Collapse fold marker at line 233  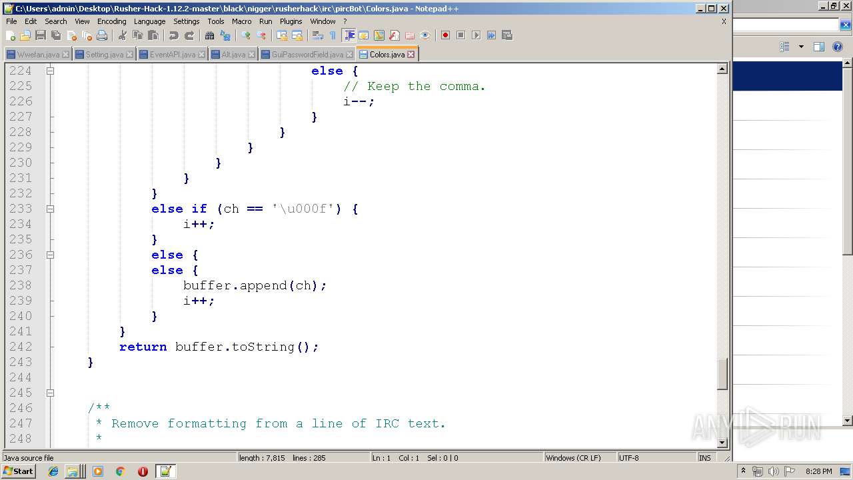tap(50, 209)
